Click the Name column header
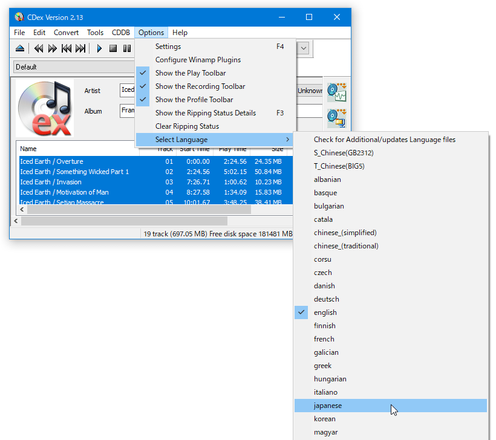The image size is (496, 440). click(78, 149)
